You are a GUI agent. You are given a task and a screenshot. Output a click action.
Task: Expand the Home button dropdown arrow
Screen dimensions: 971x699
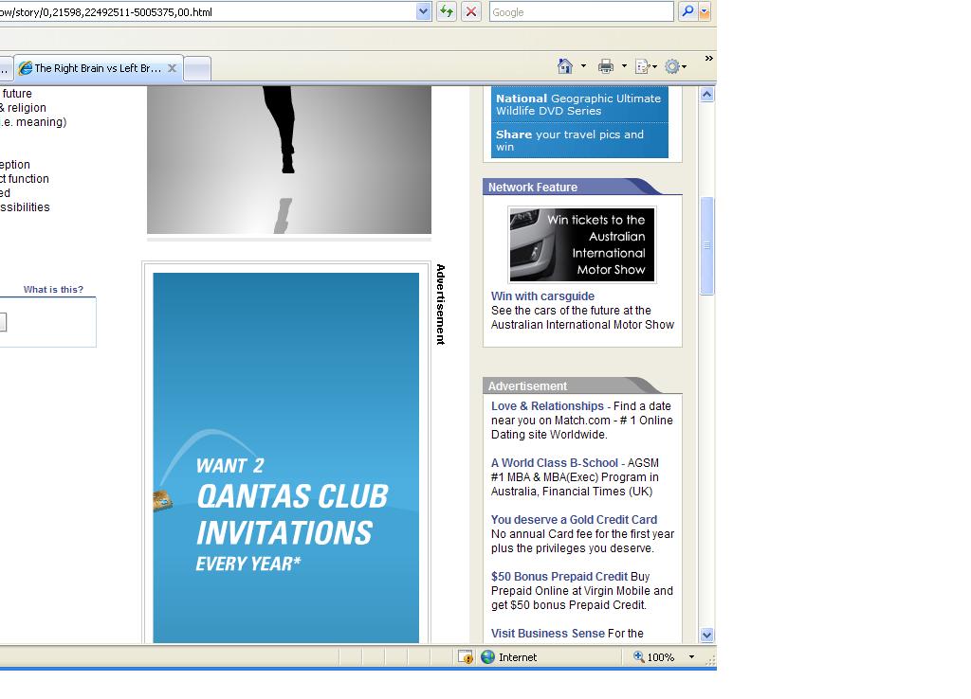point(583,66)
